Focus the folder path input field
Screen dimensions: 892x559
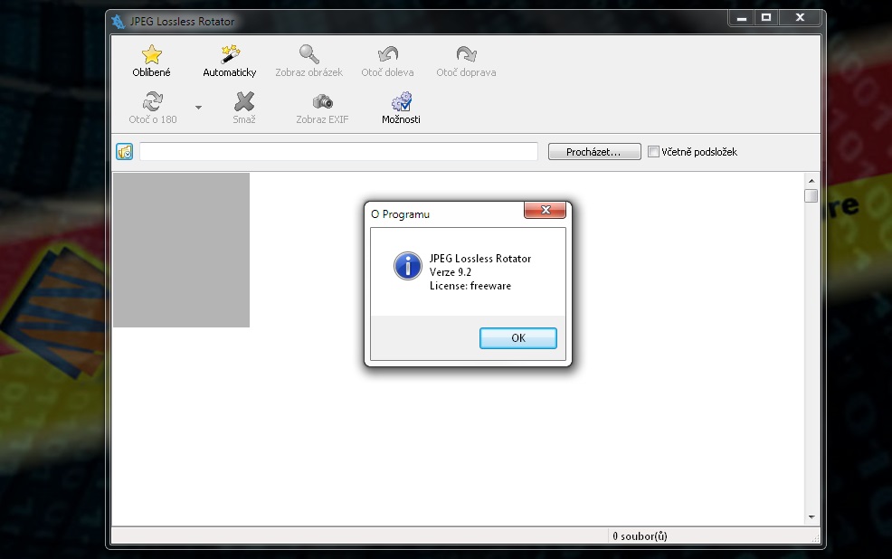[338, 151]
